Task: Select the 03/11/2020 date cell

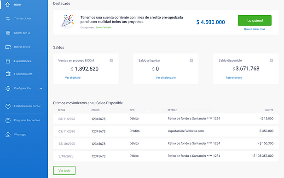Action: tap(67, 131)
